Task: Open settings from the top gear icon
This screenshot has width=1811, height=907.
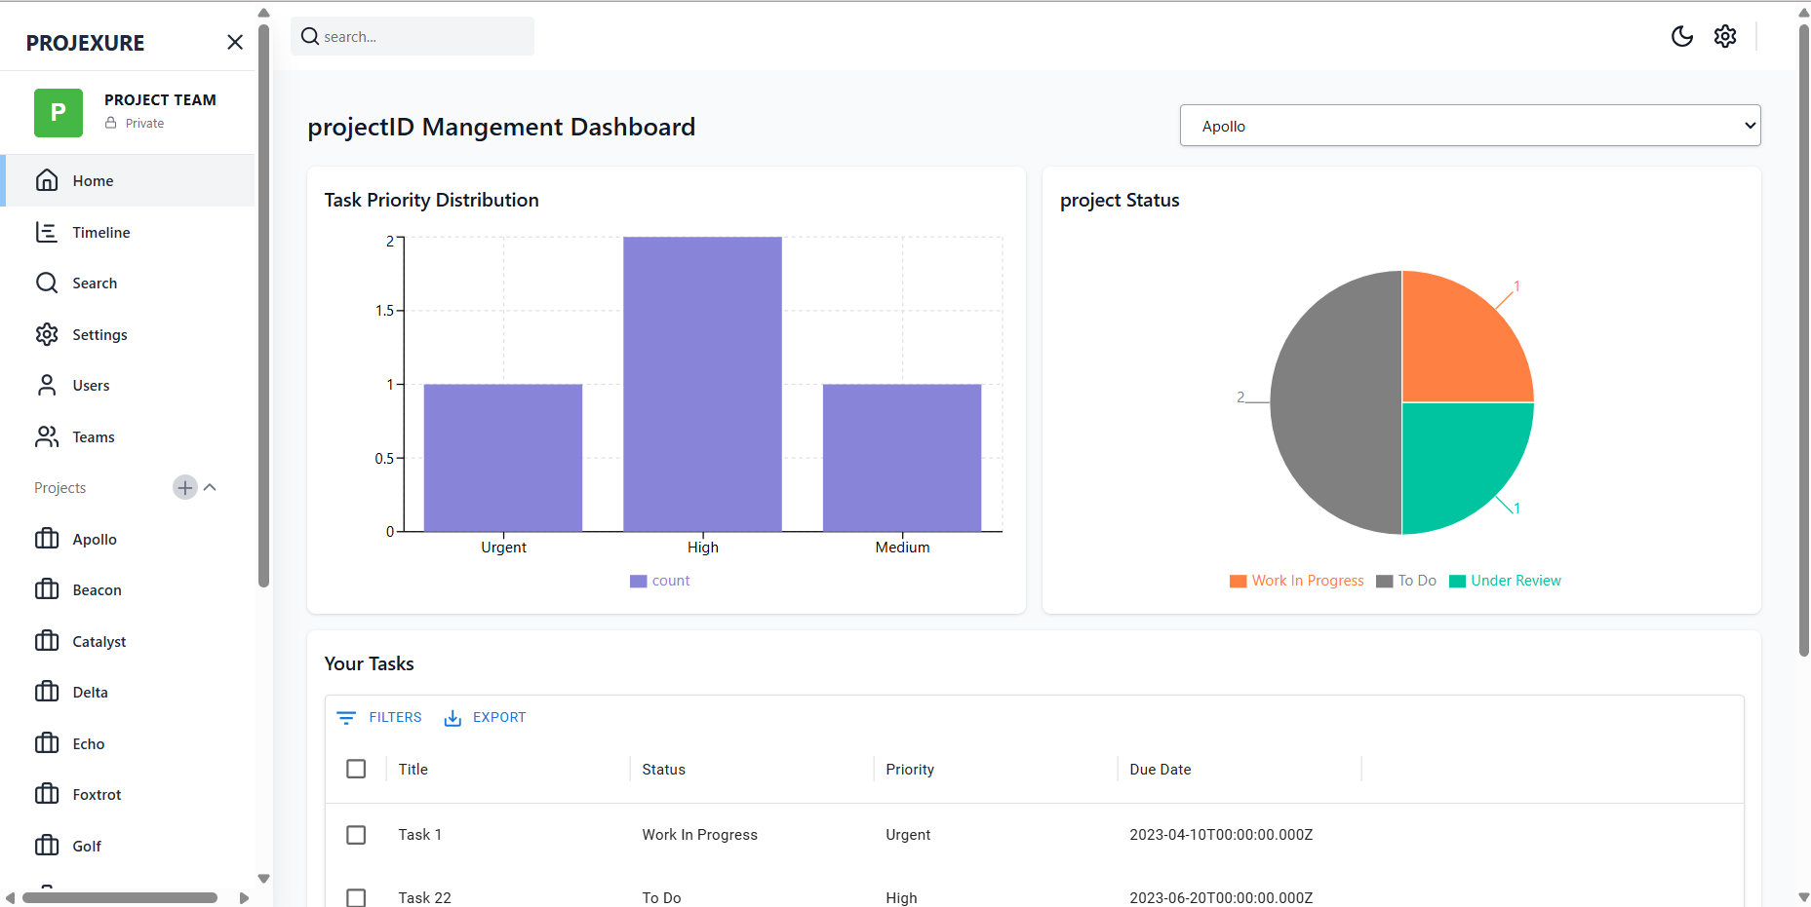Action: pos(1725,36)
